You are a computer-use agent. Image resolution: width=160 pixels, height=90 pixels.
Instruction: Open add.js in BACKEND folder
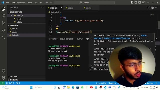pos(15,29)
